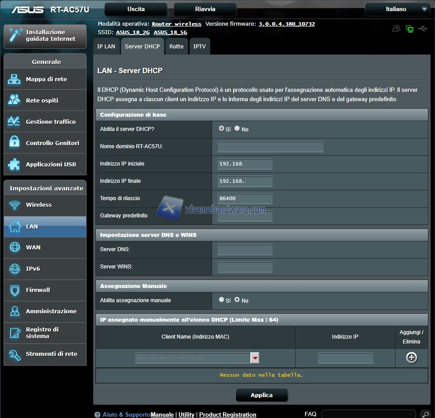Open Applicazioni USB puzzle icon

coord(14,164)
